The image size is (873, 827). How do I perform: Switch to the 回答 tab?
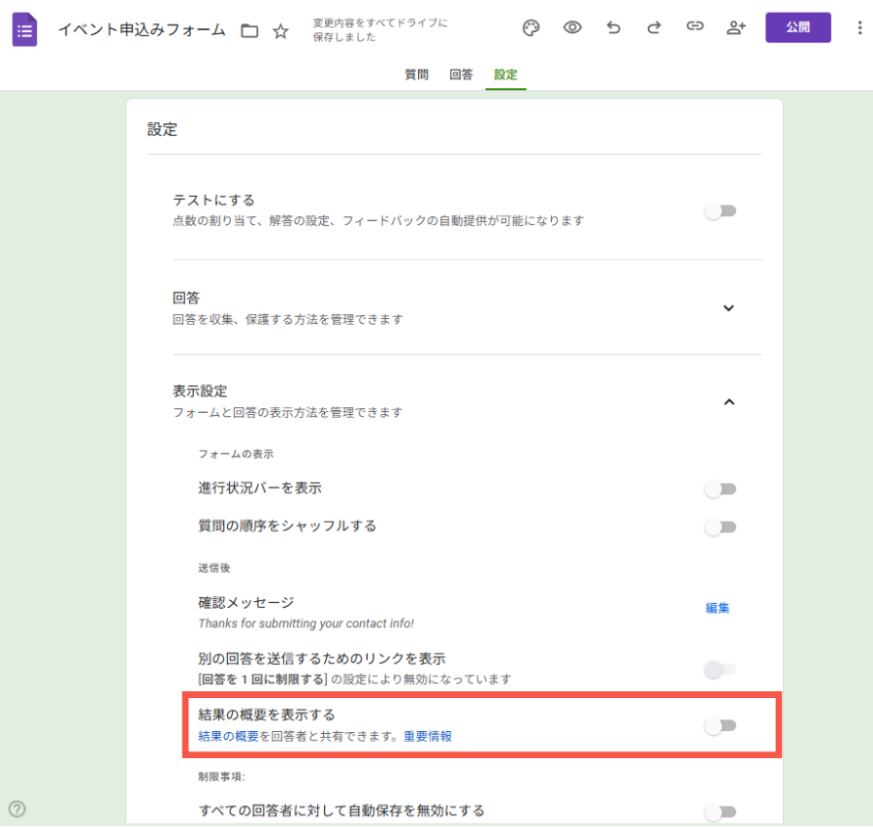point(461,75)
